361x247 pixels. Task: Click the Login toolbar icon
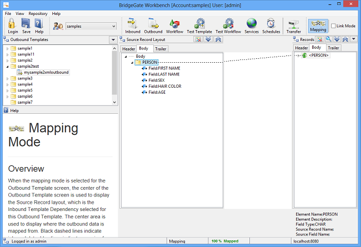pyautogui.click(x=12, y=26)
